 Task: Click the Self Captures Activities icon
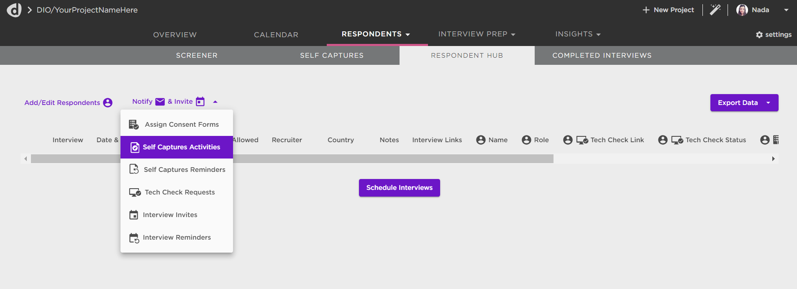[x=135, y=147]
